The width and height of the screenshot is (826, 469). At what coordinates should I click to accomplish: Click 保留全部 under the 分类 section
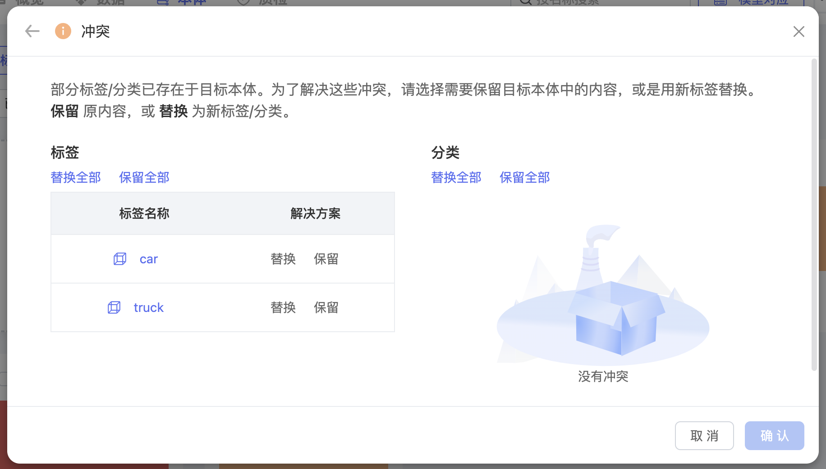pyautogui.click(x=525, y=177)
